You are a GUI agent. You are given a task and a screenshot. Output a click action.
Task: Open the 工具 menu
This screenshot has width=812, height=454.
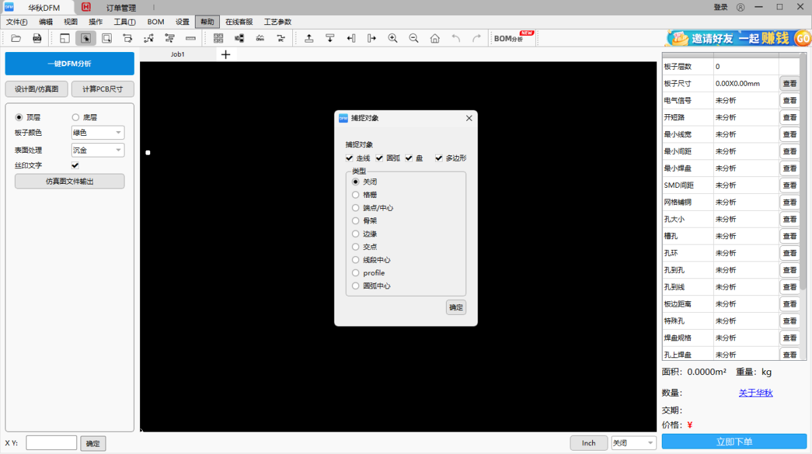point(125,22)
